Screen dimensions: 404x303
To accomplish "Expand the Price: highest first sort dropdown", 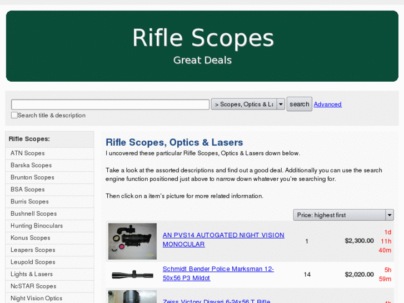I will (343, 215).
